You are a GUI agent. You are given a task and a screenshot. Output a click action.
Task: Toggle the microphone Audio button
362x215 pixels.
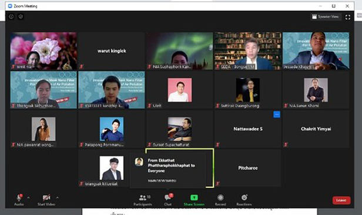[19, 200]
